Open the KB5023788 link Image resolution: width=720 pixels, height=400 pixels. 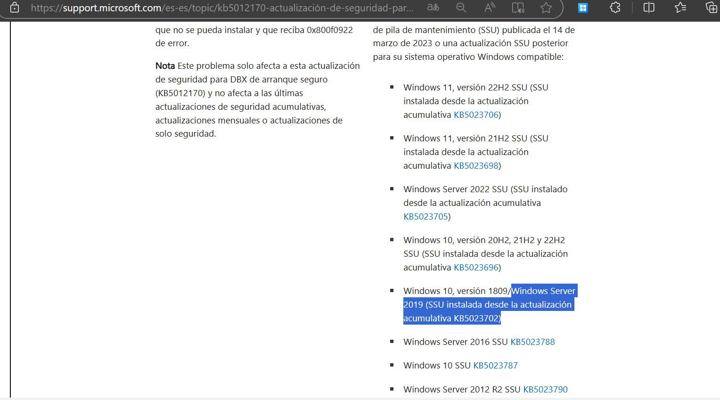point(532,342)
